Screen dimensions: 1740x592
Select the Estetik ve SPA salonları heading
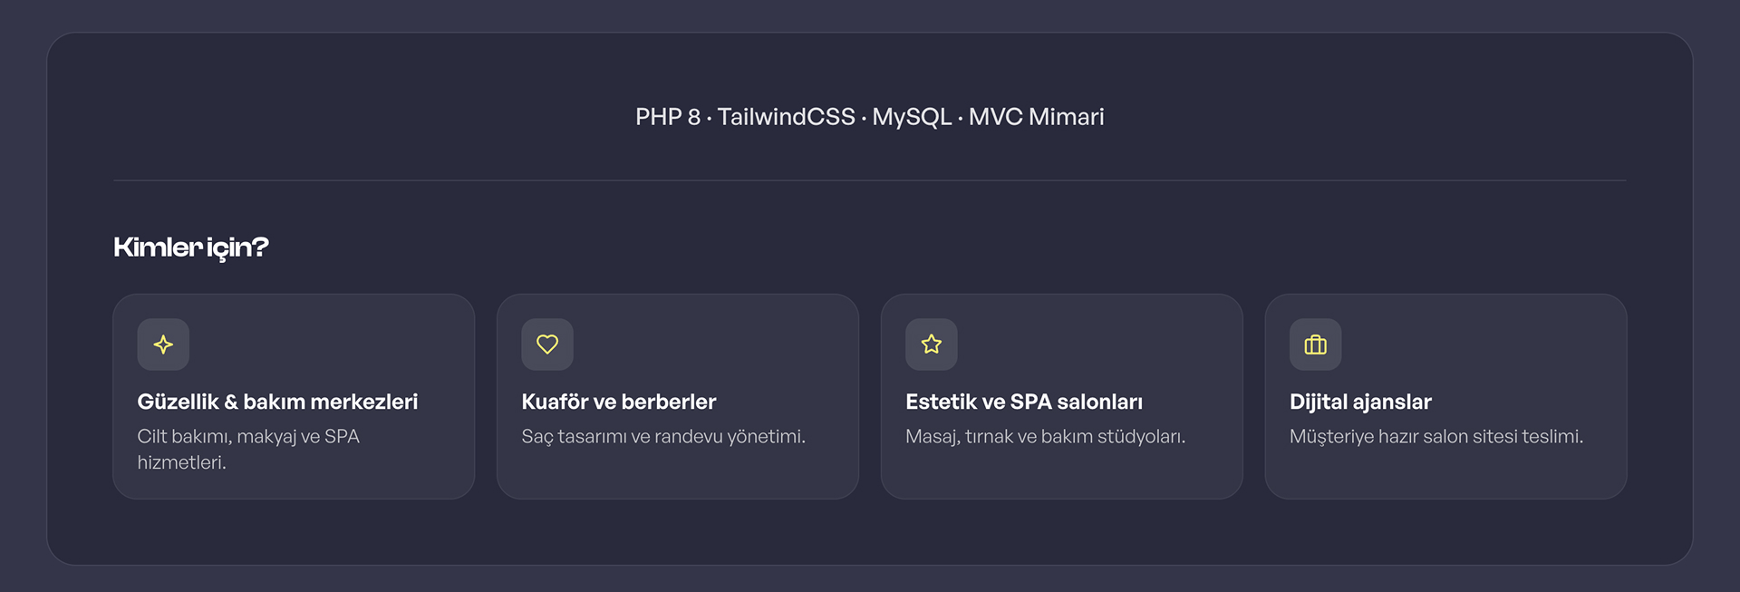(x=1024, y=402)
